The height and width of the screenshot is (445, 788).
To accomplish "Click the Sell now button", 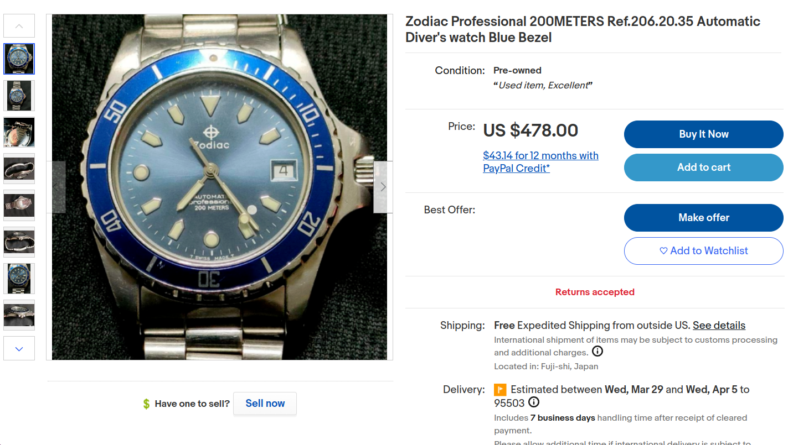I will [x=265, y=404].
